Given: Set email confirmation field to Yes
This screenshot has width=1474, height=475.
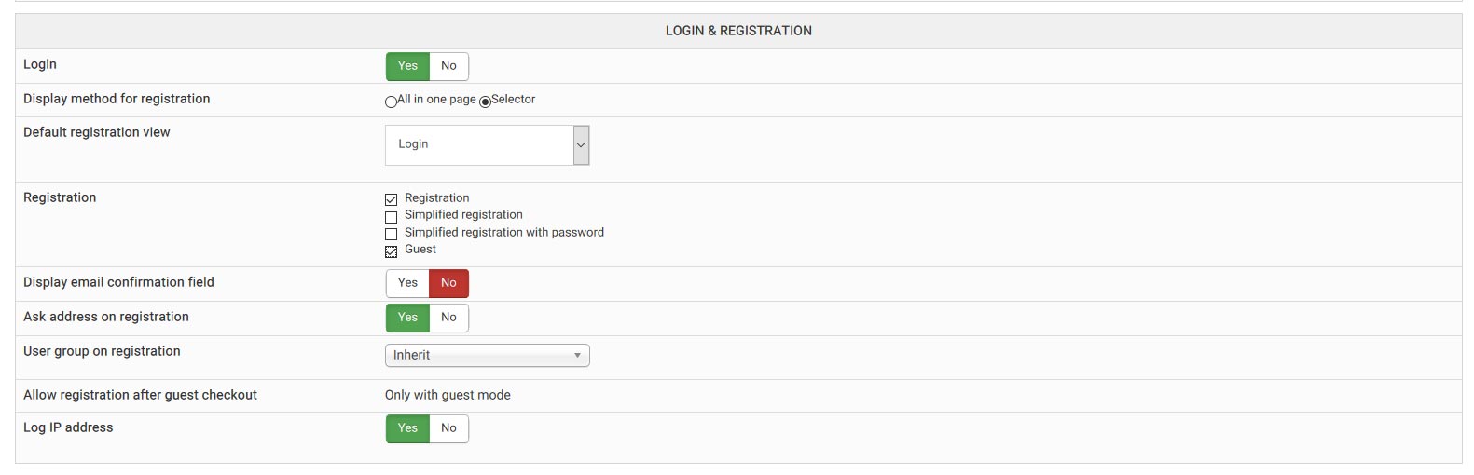Looking at the screenshot, I should coord(407,283).
